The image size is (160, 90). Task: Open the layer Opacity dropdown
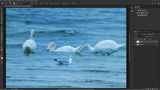coord(152,37)
